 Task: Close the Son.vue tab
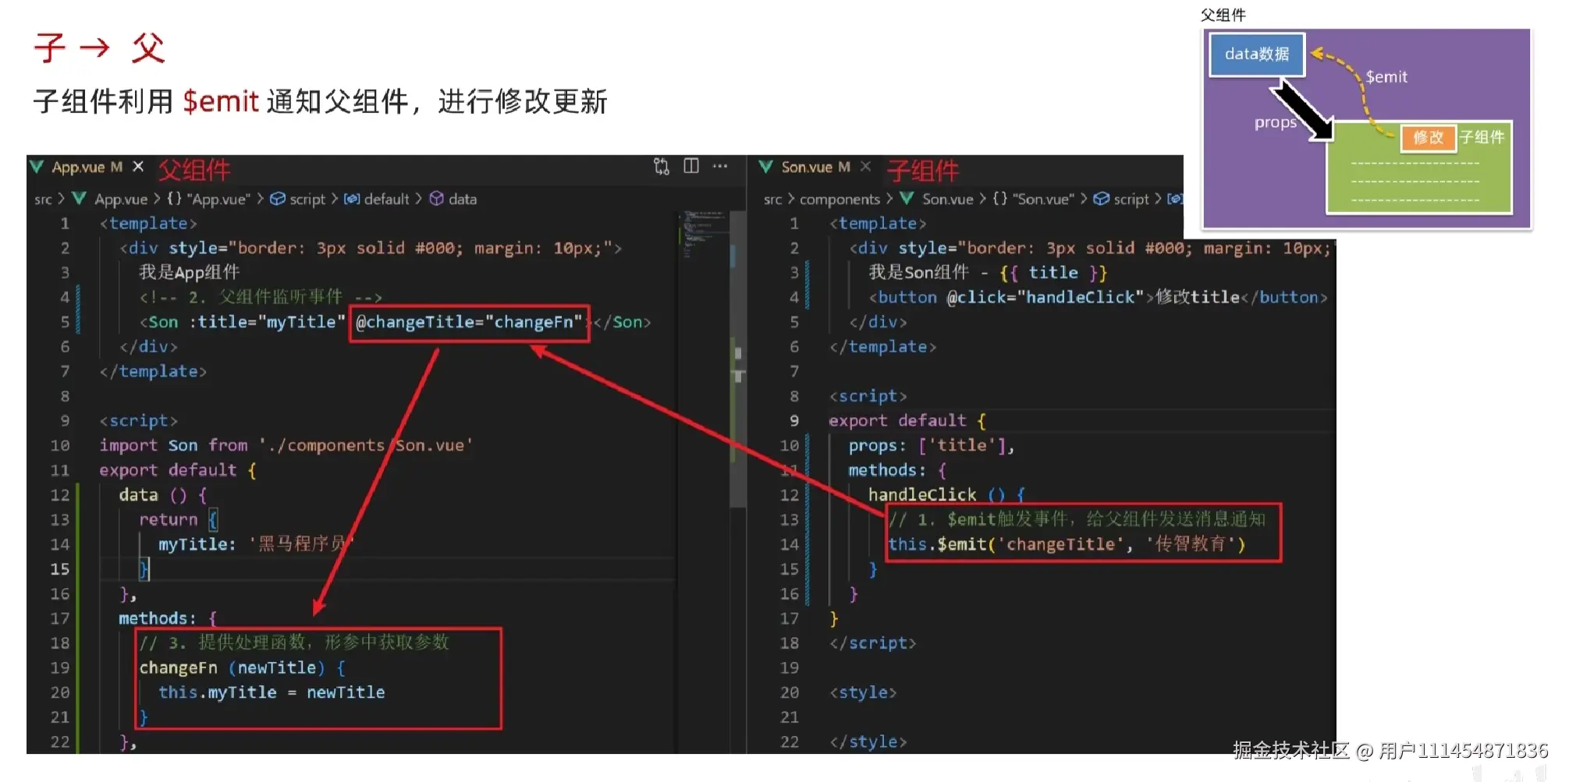[865, 166]
